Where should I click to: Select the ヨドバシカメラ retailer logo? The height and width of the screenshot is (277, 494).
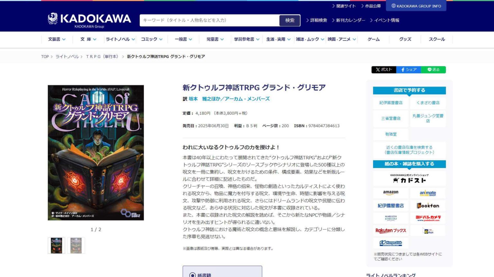tap(428, 218)
